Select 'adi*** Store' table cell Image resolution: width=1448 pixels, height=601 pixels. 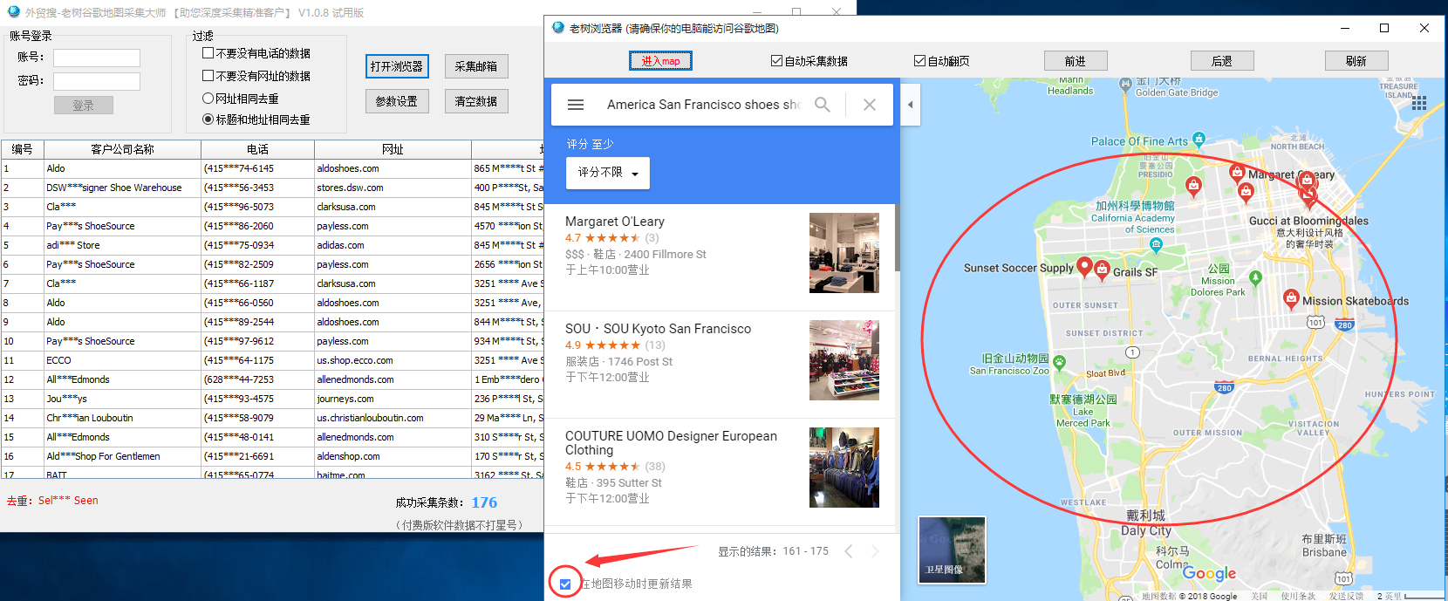point(122,245)
